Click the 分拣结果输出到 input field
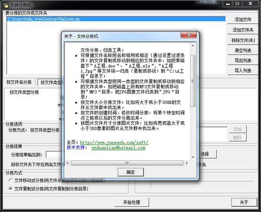261x212 pixels. click(54, 155)
